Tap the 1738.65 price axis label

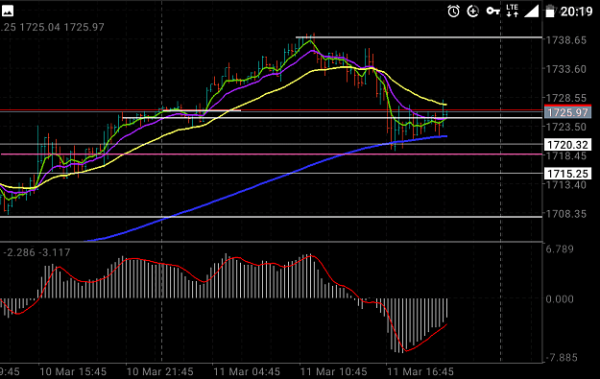566,40
